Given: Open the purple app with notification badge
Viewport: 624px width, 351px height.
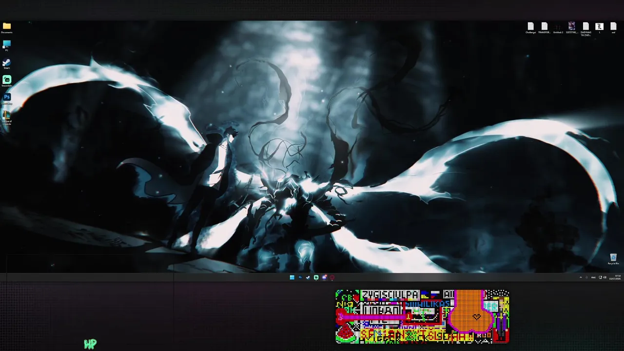Looking at the screenshot, I should pyautogui.click(x=324, y=277).
